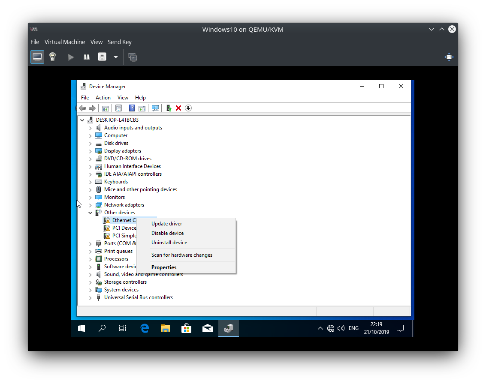Click the Device Manager taskbar button
486x384 pixels.
(x=229, y=328)
